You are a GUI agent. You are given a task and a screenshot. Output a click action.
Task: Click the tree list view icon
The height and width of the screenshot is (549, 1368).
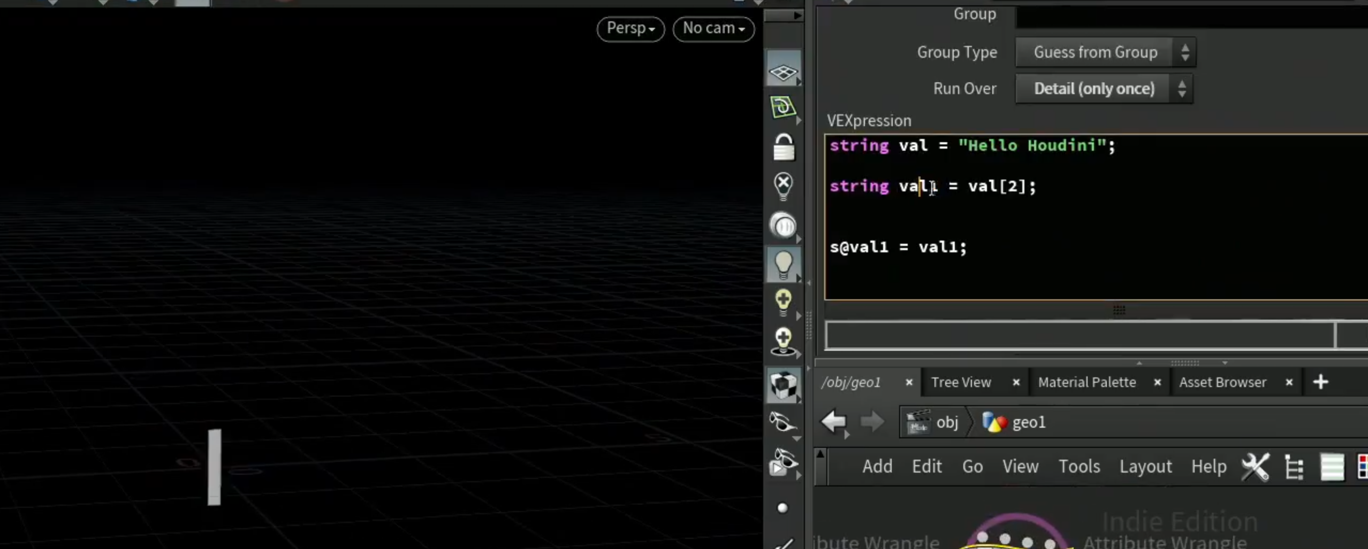pyautogui.click(x=1294, y=467)
